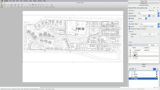The image size is (160, 90).
Task: Open the Pages menu
Action: tap(35, 1)
